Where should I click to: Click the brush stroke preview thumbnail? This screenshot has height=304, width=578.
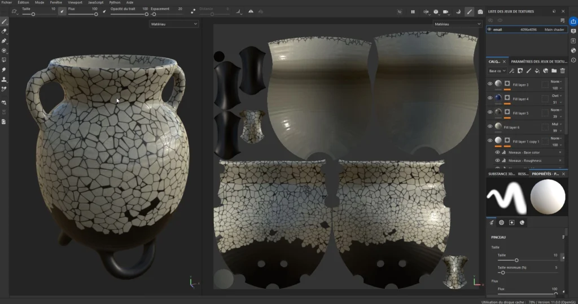[x=507, y=197]
